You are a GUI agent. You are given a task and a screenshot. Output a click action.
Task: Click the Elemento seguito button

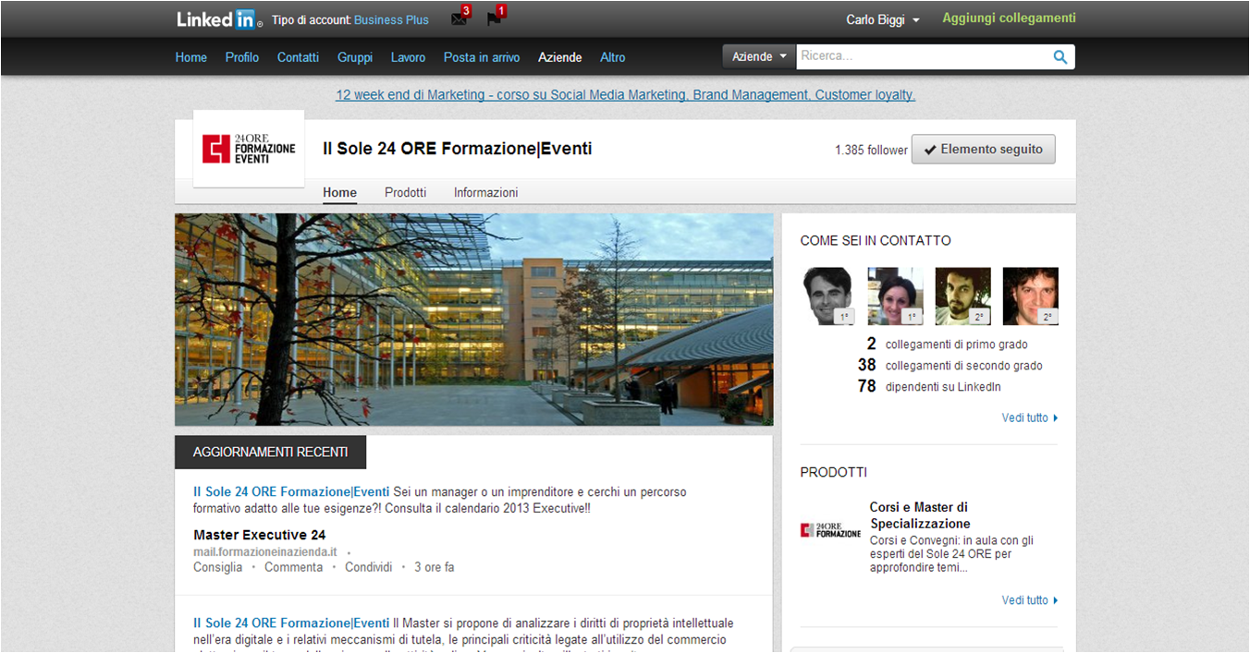[x=983, y=150]
